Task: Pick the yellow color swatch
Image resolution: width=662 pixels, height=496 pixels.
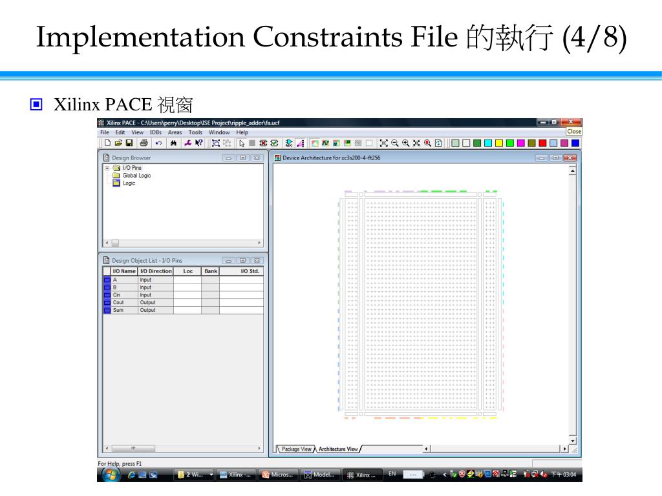Action: (499, 143)
